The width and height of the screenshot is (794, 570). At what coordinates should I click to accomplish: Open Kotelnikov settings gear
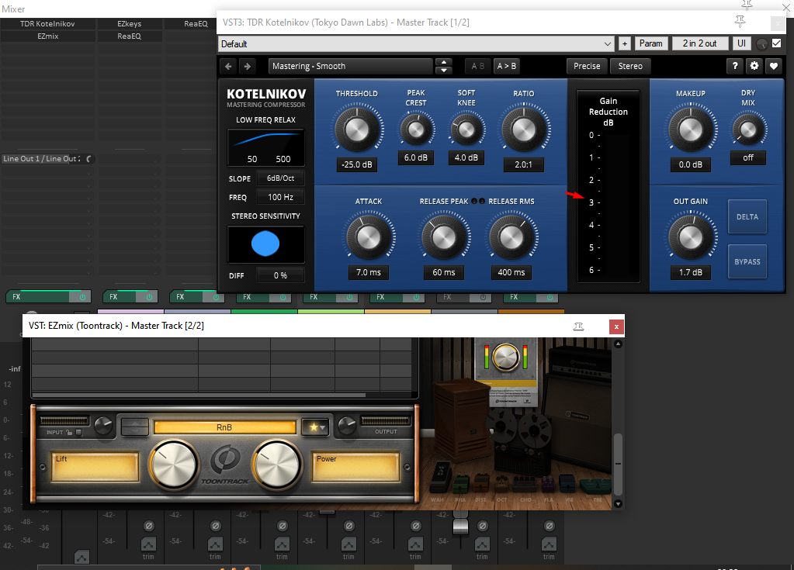[754, 66]
